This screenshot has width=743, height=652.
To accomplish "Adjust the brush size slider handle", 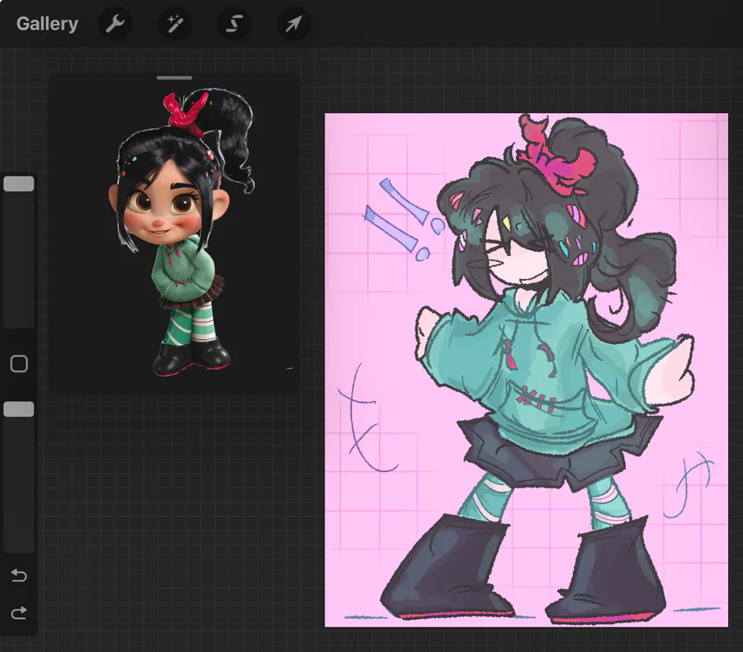I will coord(19,184).
